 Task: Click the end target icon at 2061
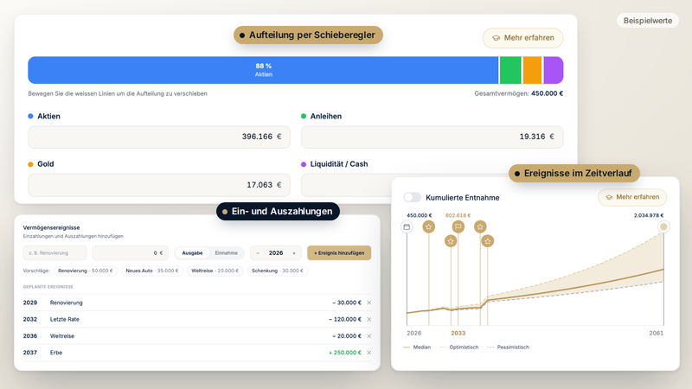pyautogui.click(x=663, y=226)
